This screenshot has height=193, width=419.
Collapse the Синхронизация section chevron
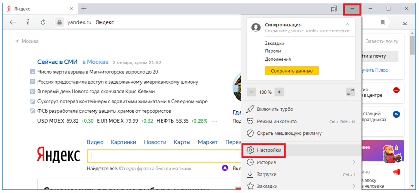[x=347, y=24]
